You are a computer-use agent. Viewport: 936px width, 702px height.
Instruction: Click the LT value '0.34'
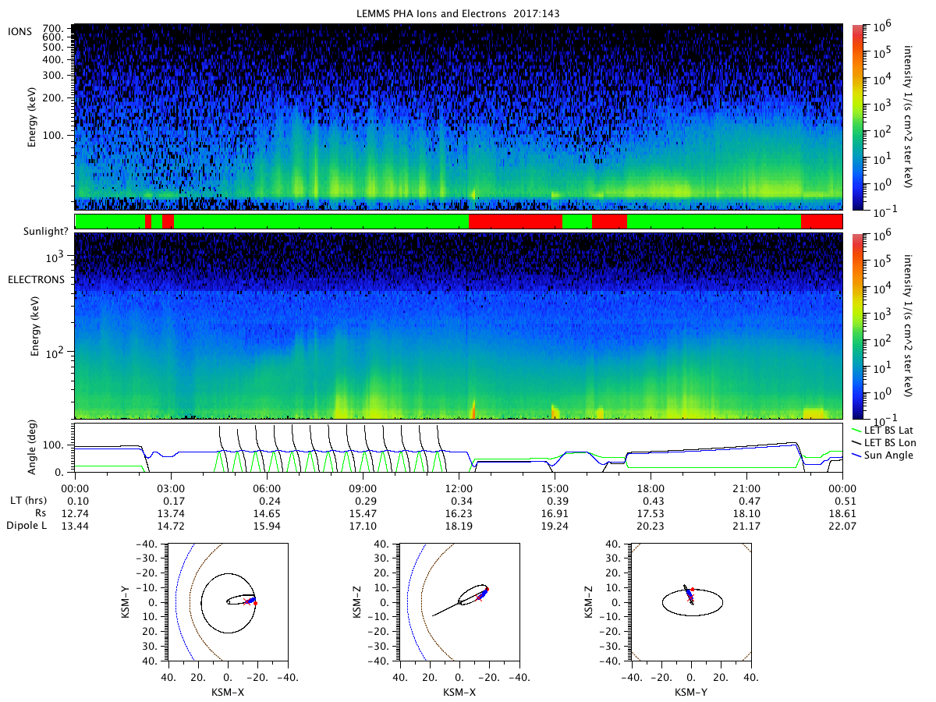pyautogui.click(x=459, y=502)
